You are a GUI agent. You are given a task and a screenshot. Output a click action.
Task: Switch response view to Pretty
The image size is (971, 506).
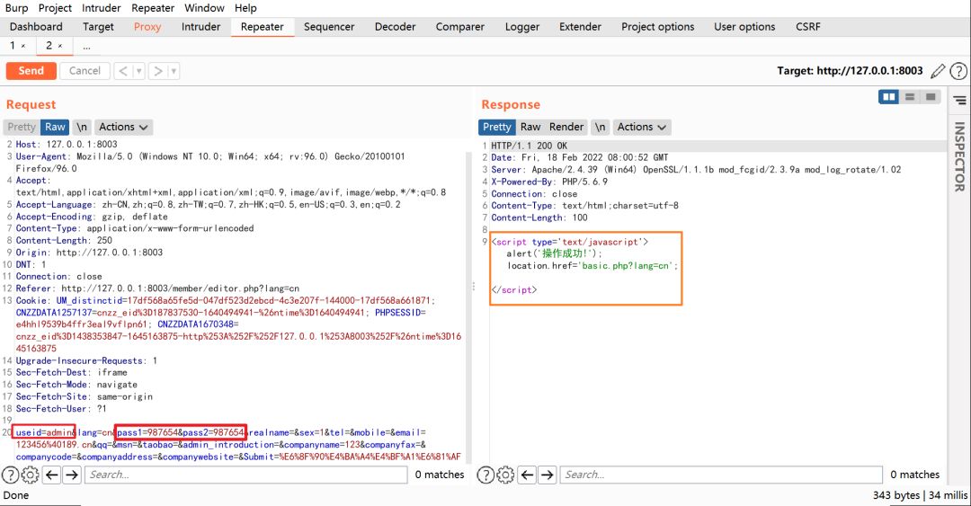point(497,127)
